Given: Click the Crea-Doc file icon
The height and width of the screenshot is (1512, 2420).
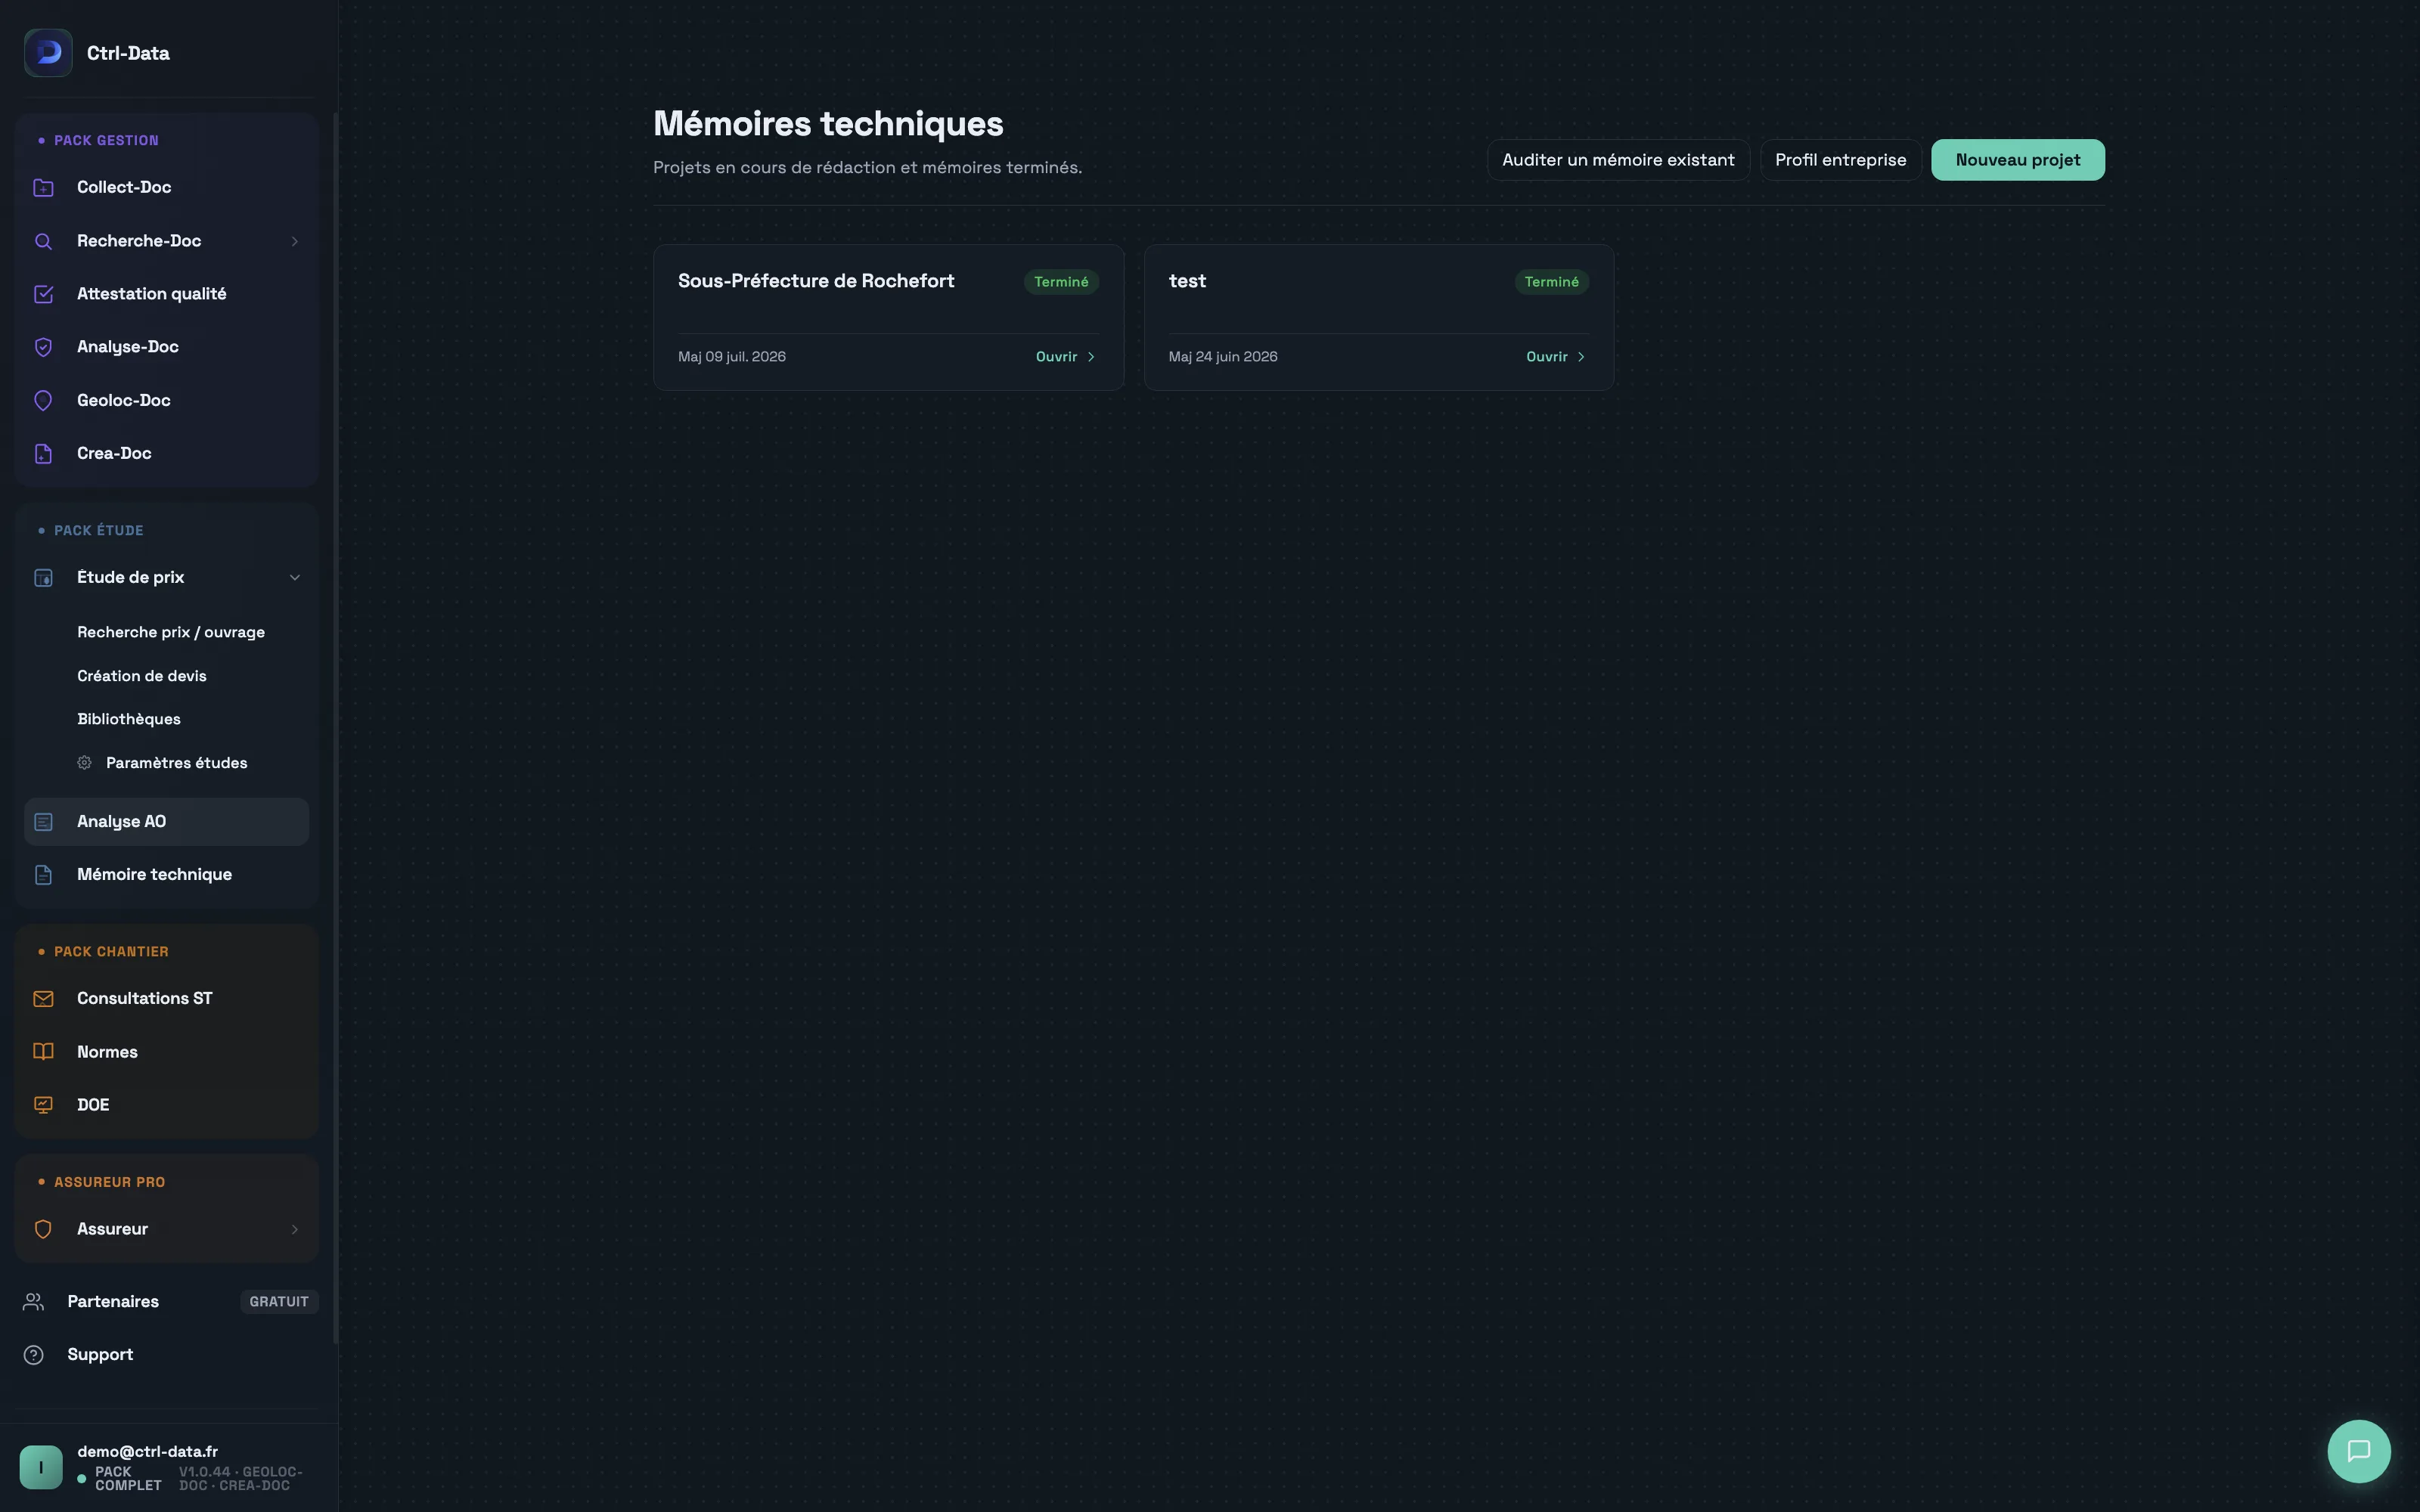Looking at the screenshot, I should click(43, 453).
